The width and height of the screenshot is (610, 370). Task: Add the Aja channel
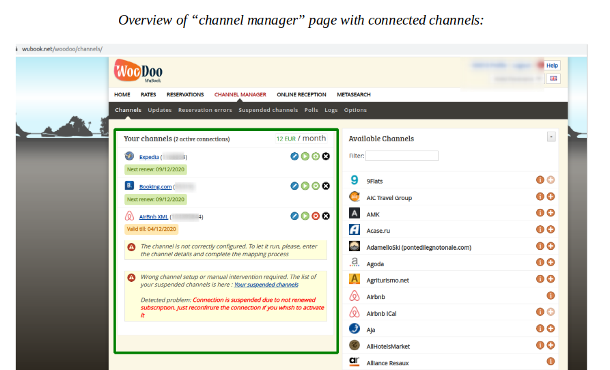[551, 328]
